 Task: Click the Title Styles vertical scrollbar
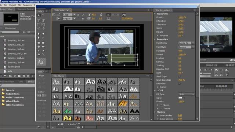pyautogui.click(x=151, y=99)
